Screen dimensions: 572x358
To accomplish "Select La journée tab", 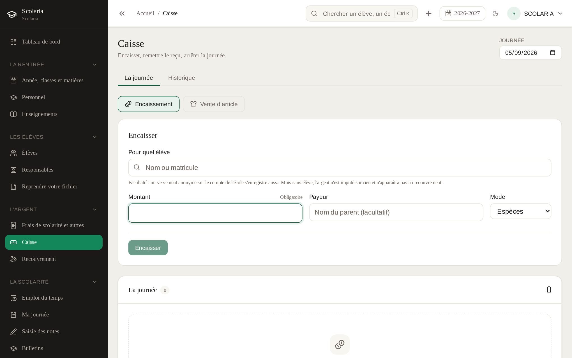I will click(139, 78).
